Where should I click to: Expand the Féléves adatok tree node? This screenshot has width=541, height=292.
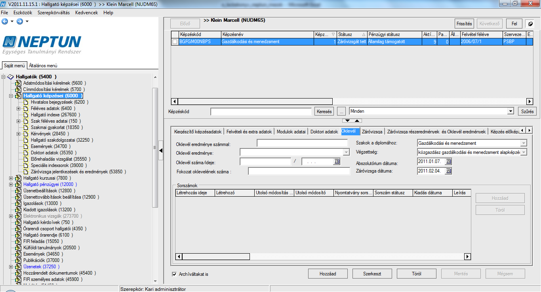tap(19, 108)
